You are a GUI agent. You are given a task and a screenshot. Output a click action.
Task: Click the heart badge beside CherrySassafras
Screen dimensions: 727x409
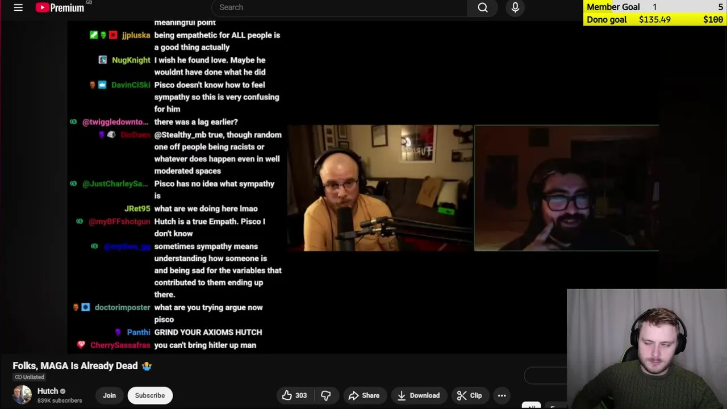81,345
